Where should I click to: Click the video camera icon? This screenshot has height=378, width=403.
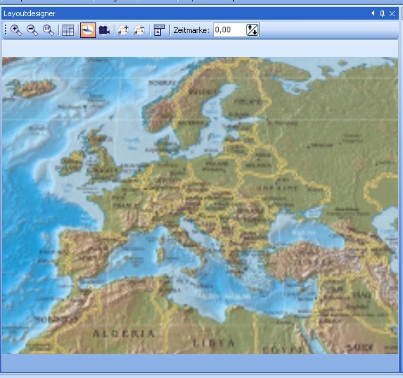[x=104, y=30]
